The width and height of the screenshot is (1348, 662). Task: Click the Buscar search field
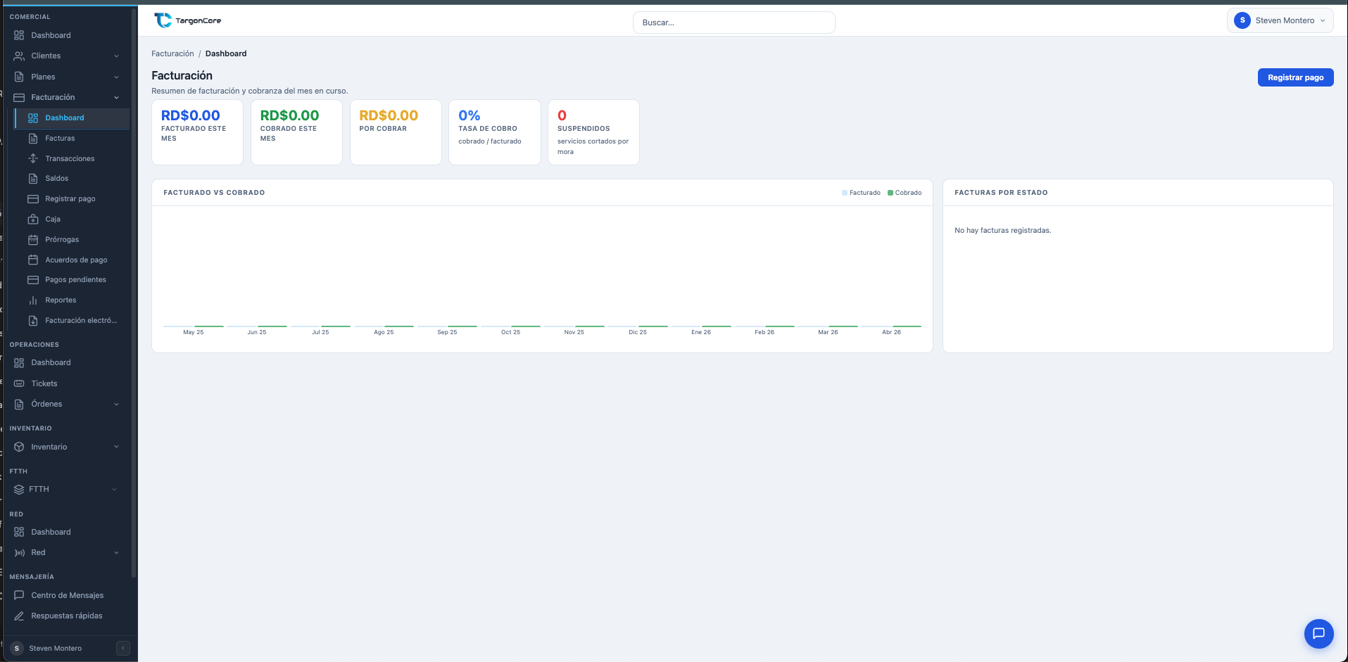pyautogui.click(x=733, y=23)
